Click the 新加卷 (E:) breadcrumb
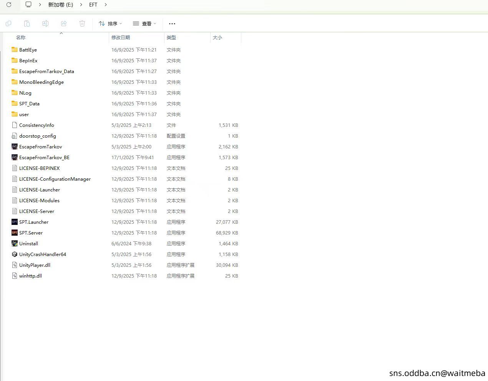The width and height of the screenshot is (488, 381). (61, 5)
